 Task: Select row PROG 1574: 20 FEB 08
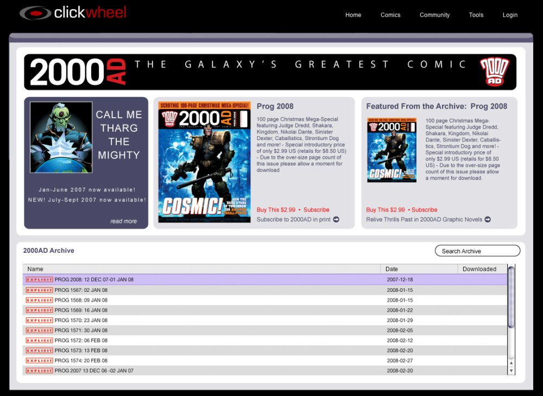265,360
